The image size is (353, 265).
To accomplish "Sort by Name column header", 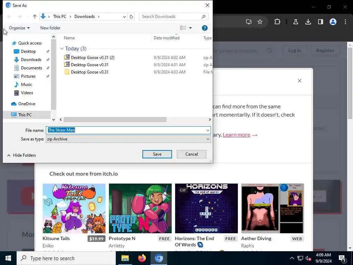I will 69,38.
